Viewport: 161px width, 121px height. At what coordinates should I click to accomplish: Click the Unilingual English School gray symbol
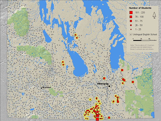point(130,34)
